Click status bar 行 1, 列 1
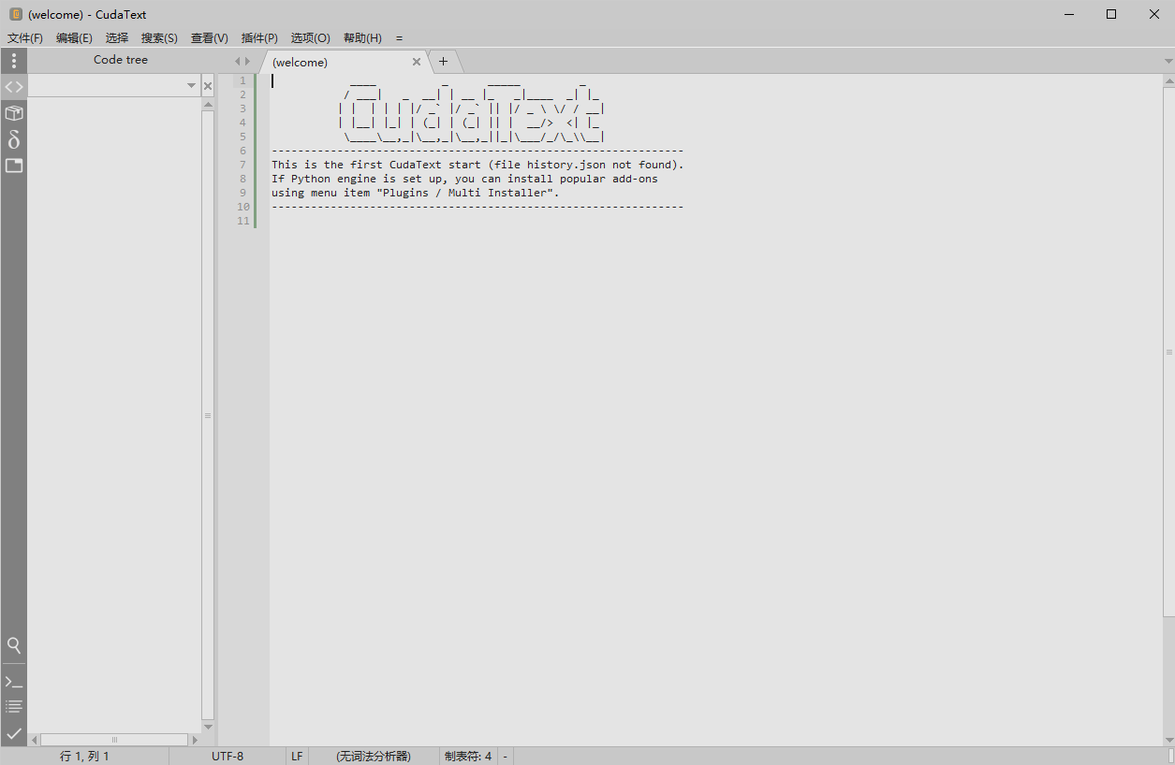This screenshot has height=765, width=1175. (x=85, y=756)
